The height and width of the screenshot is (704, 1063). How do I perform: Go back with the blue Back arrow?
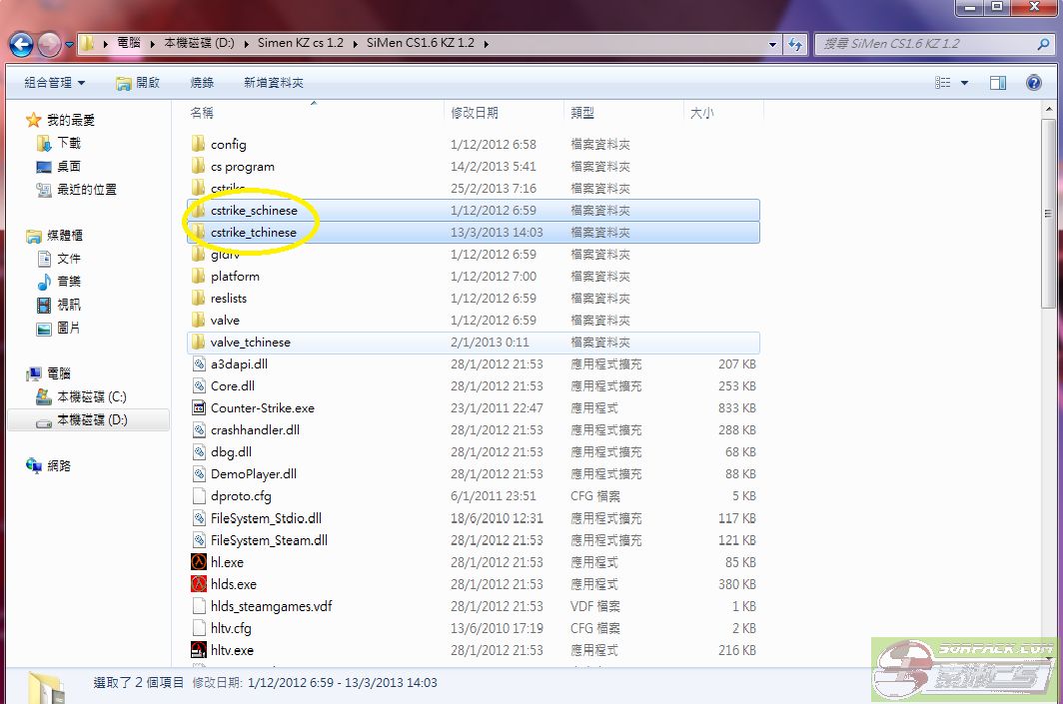point(21,45)
